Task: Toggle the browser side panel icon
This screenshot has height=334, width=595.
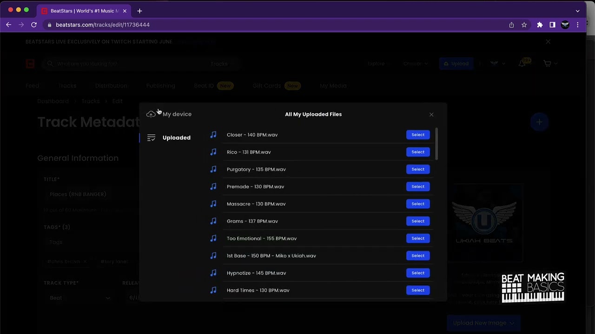Action: click(x=552, y=25)
